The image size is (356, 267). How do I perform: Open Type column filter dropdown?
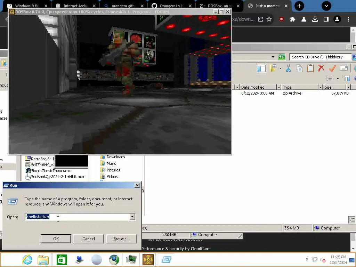pos(321,87)
